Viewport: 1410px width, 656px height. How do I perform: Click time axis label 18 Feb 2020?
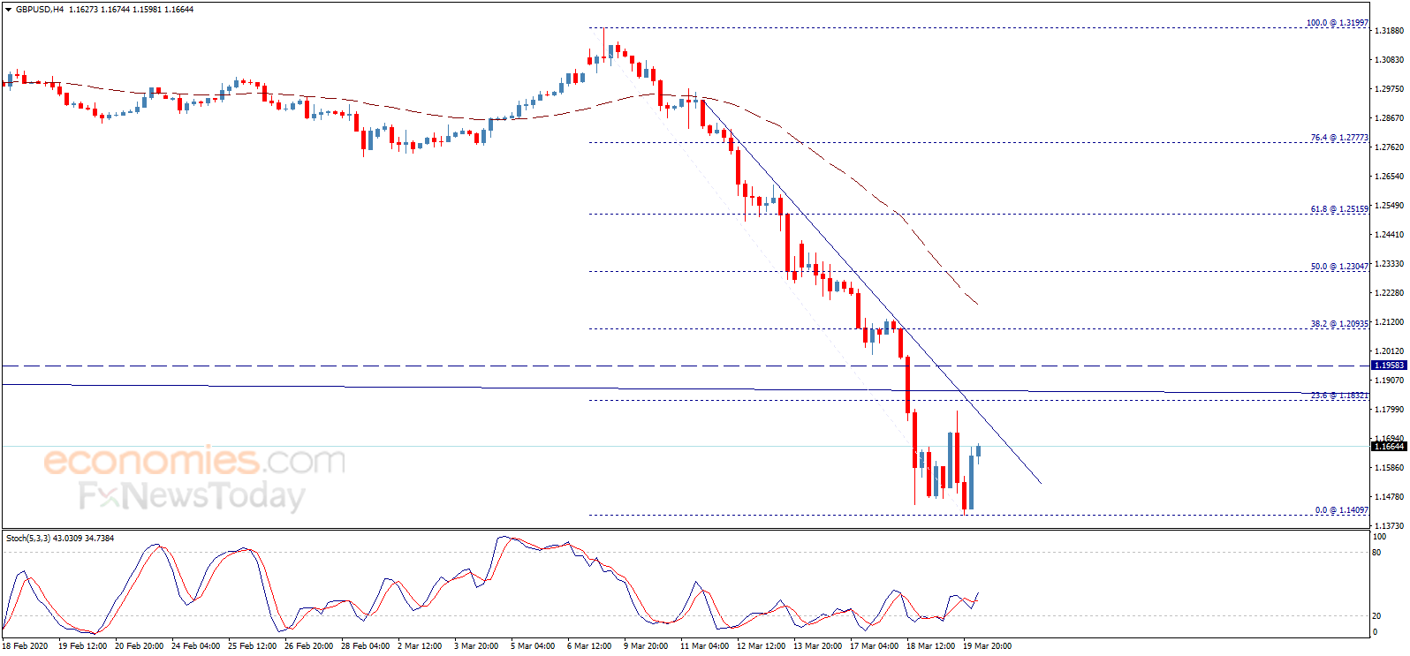pyautogui.click(x=25, y=646)
